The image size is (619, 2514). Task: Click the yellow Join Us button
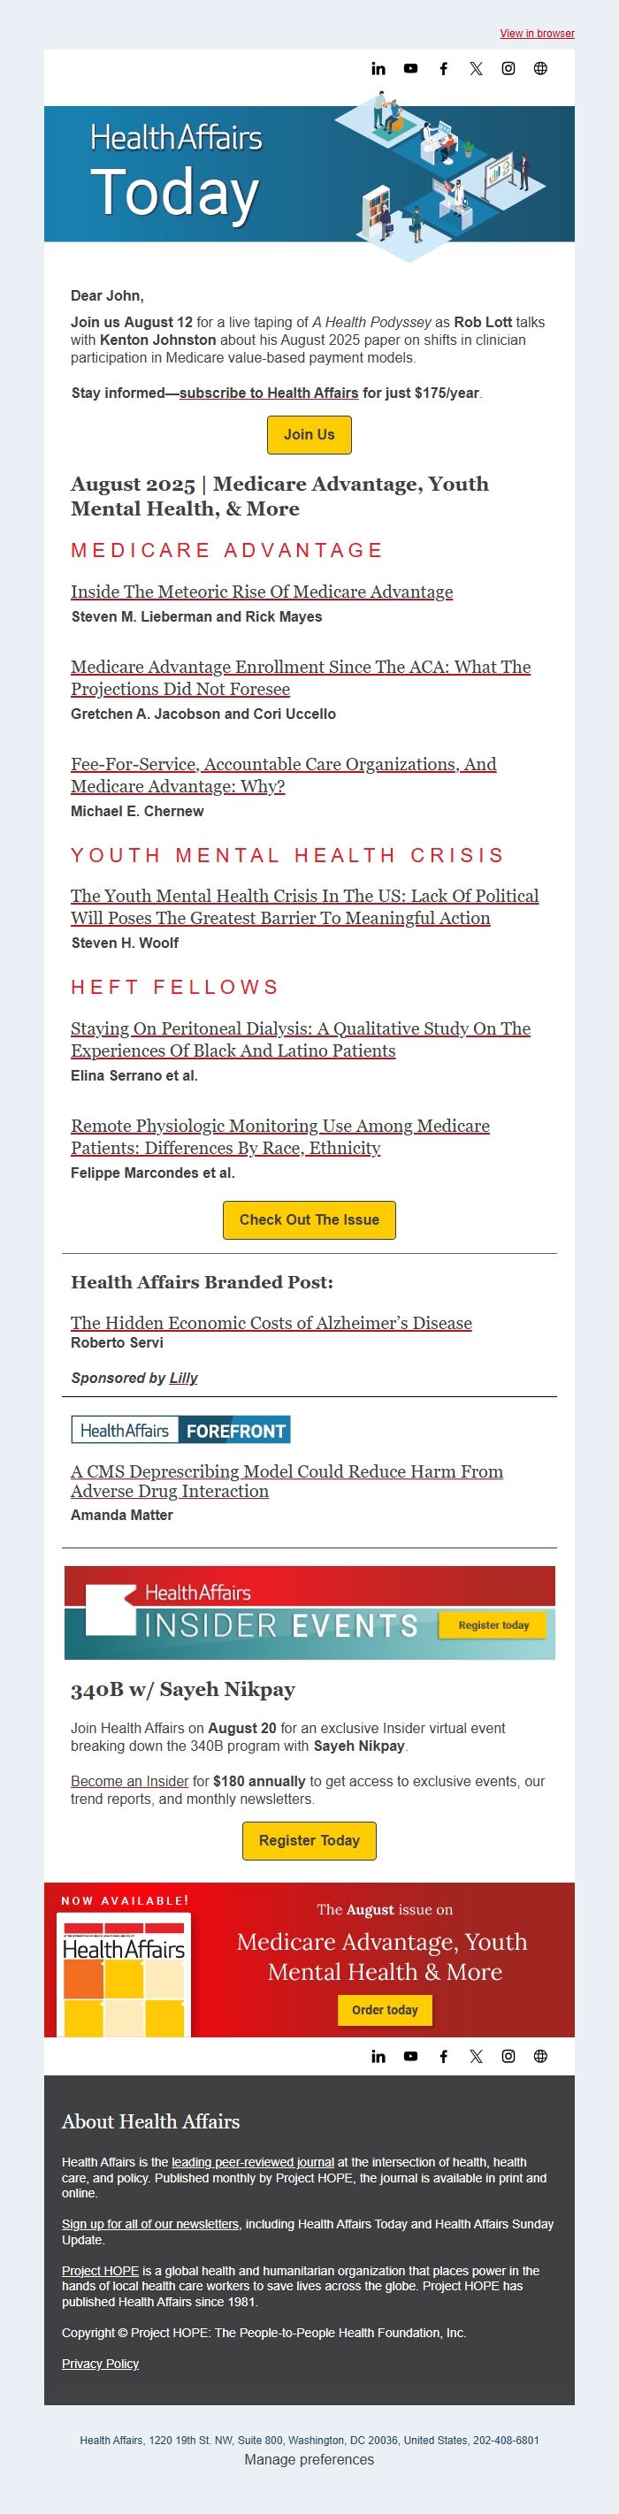(x=309, y=434)
